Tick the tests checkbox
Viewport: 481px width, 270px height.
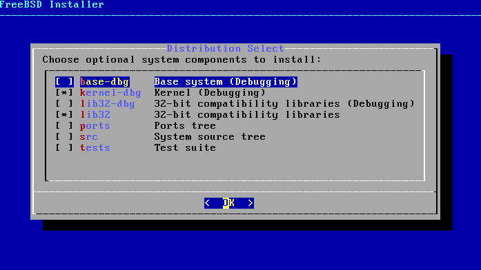pyautogui.click(x=64, y=148)
